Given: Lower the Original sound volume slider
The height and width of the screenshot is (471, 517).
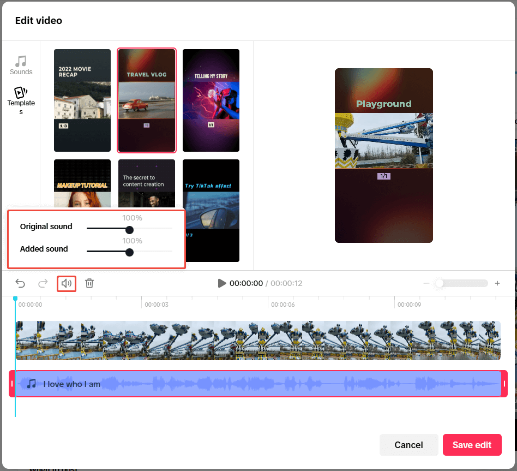Looking at the screenshot, I should click(129, 230).
